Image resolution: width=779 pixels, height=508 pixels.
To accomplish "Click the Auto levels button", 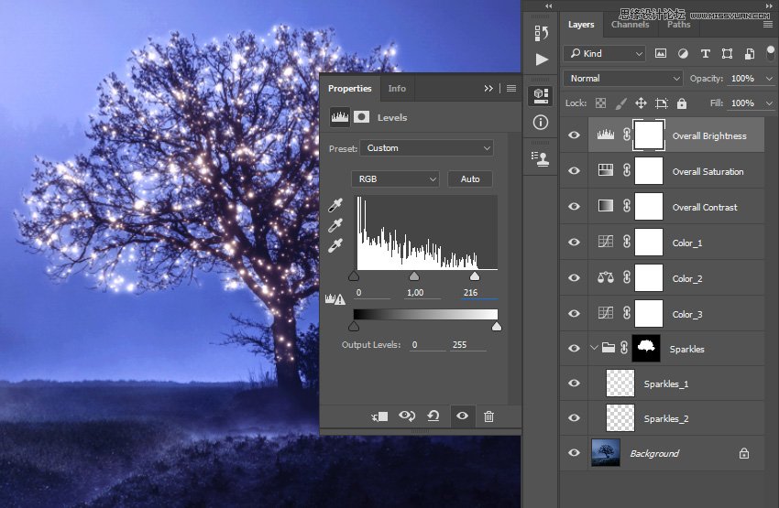I will [470, 178].
